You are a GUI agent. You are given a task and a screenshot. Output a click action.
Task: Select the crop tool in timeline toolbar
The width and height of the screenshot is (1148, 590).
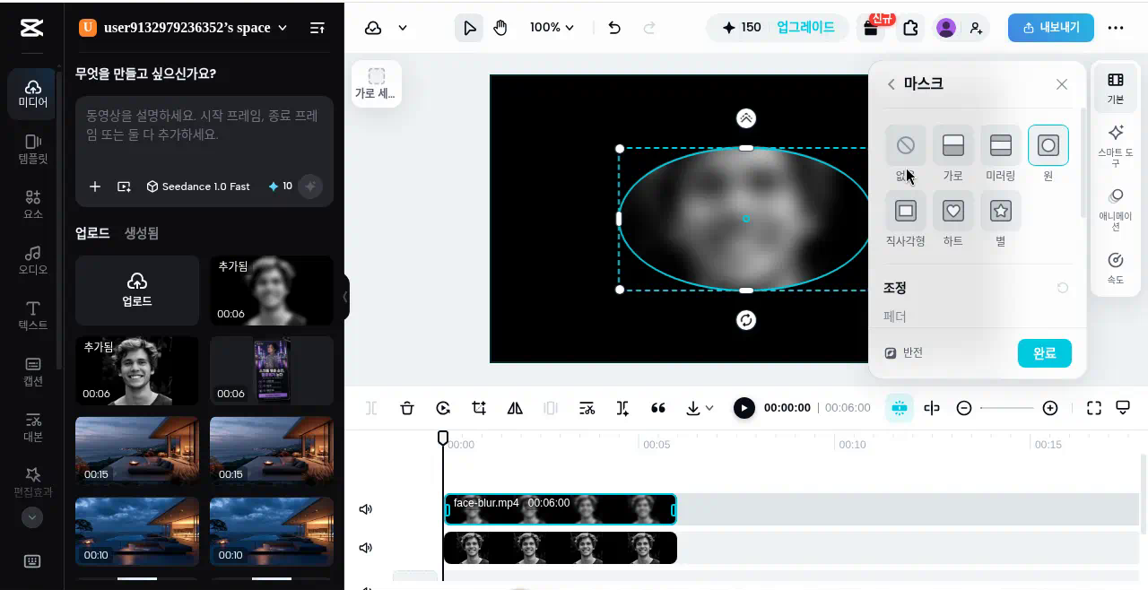coord(479,408)
